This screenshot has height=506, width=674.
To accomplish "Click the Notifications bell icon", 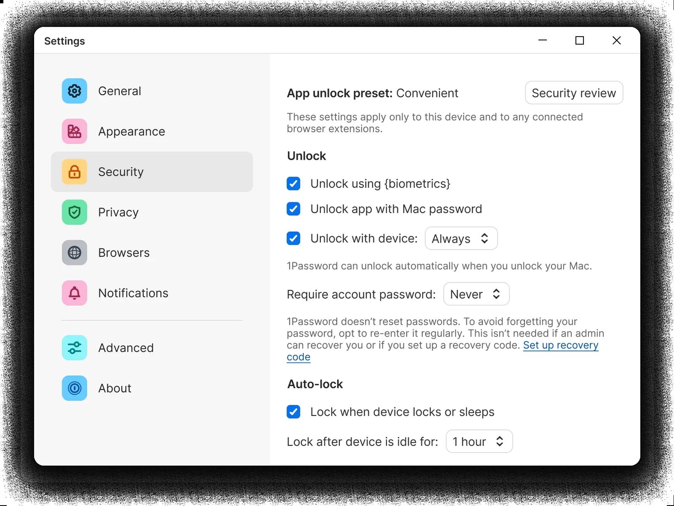I will point(74,293).
